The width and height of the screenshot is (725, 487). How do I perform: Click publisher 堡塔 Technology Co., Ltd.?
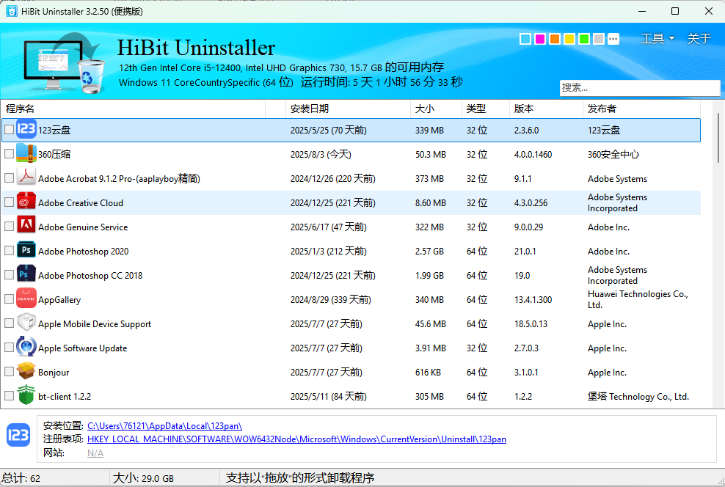(x=638, y=397)
